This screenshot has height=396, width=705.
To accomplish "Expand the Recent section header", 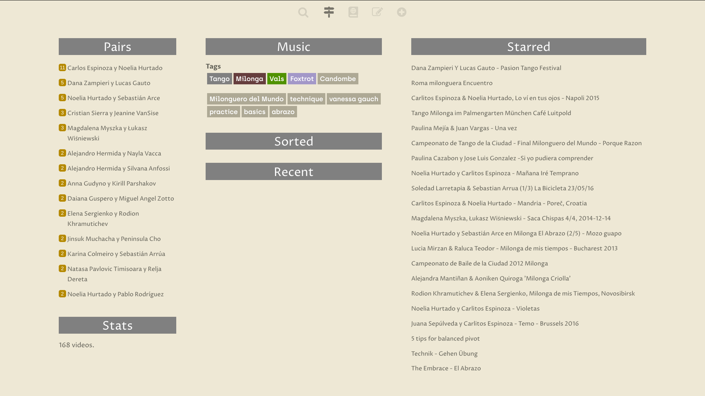I will 294,172.
